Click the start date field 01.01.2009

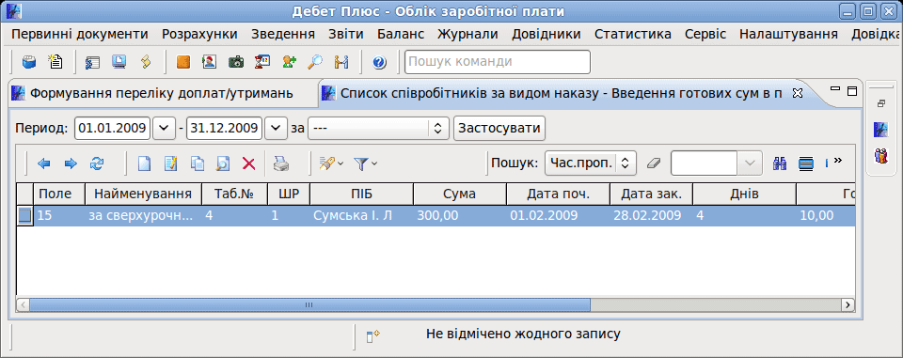coord(112,128)
